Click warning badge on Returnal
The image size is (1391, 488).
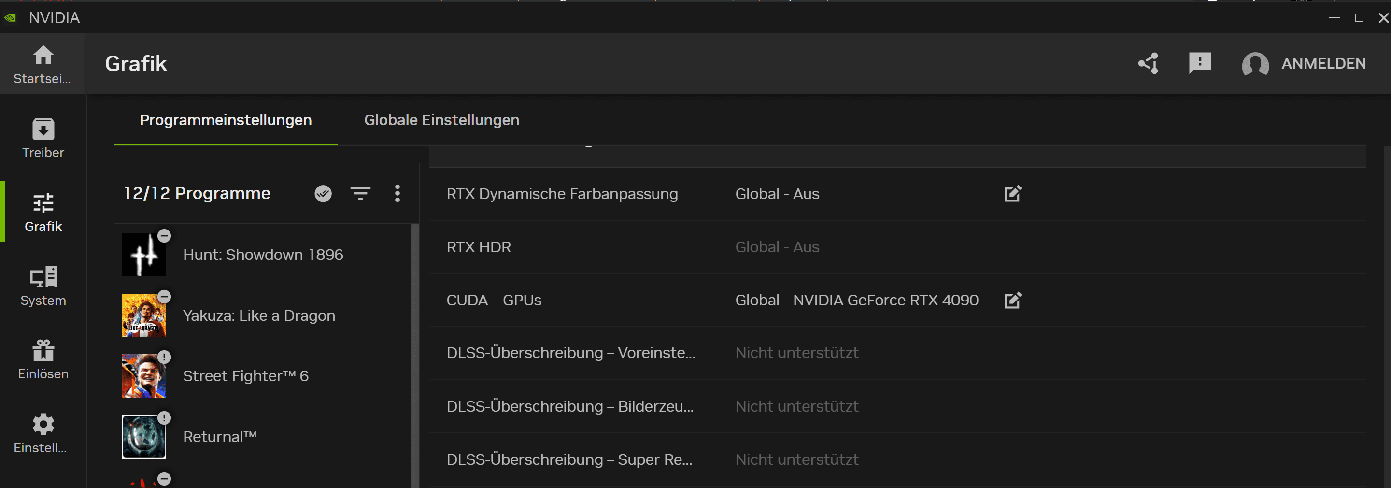coord(164,418)
